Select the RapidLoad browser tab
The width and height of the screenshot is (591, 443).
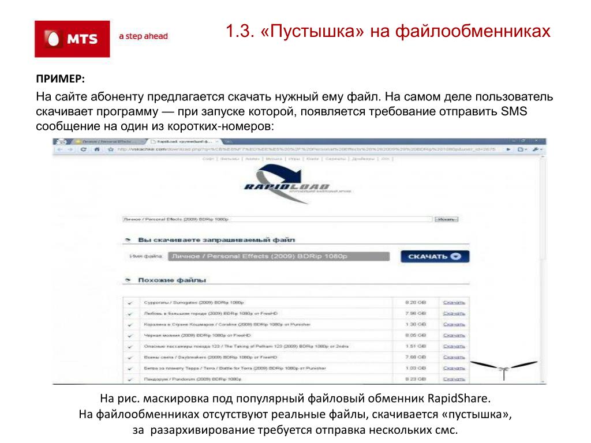(185, 142)
